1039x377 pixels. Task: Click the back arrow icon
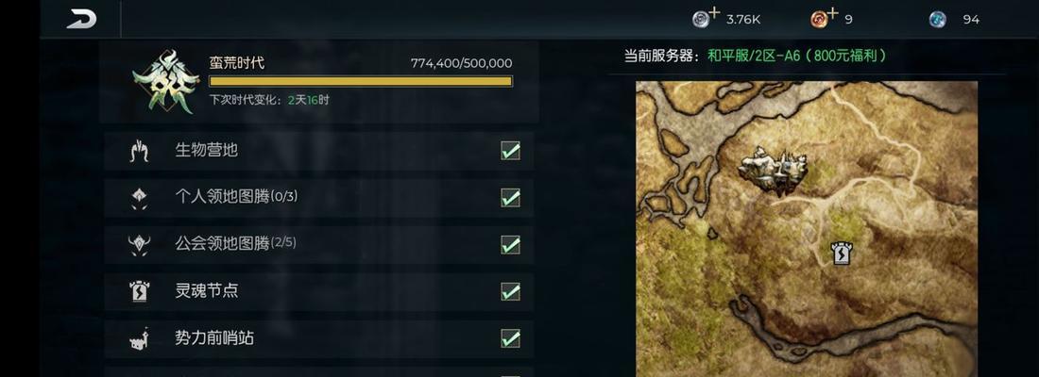click(x=81, y=19)
